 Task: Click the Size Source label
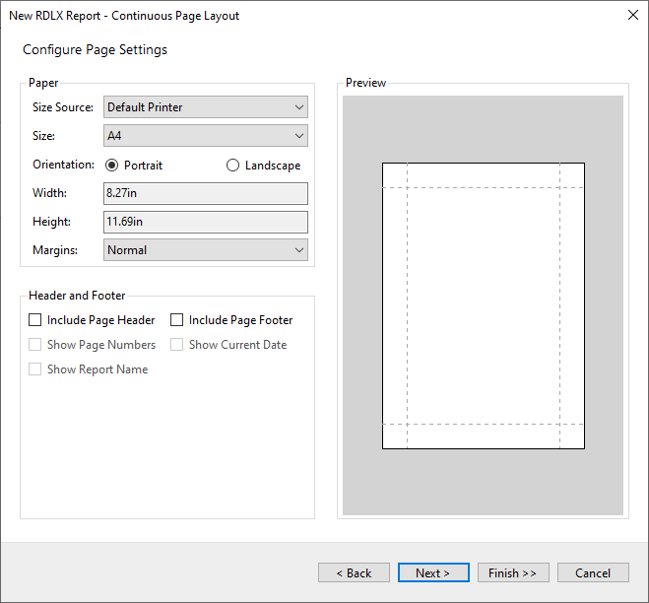pyautogui.click(x=63, y=107)
